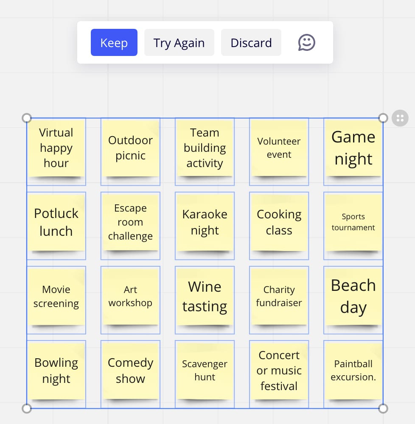Select the Wine tasting sticky note
Screen dimensions: 415x424
point(205,296)
